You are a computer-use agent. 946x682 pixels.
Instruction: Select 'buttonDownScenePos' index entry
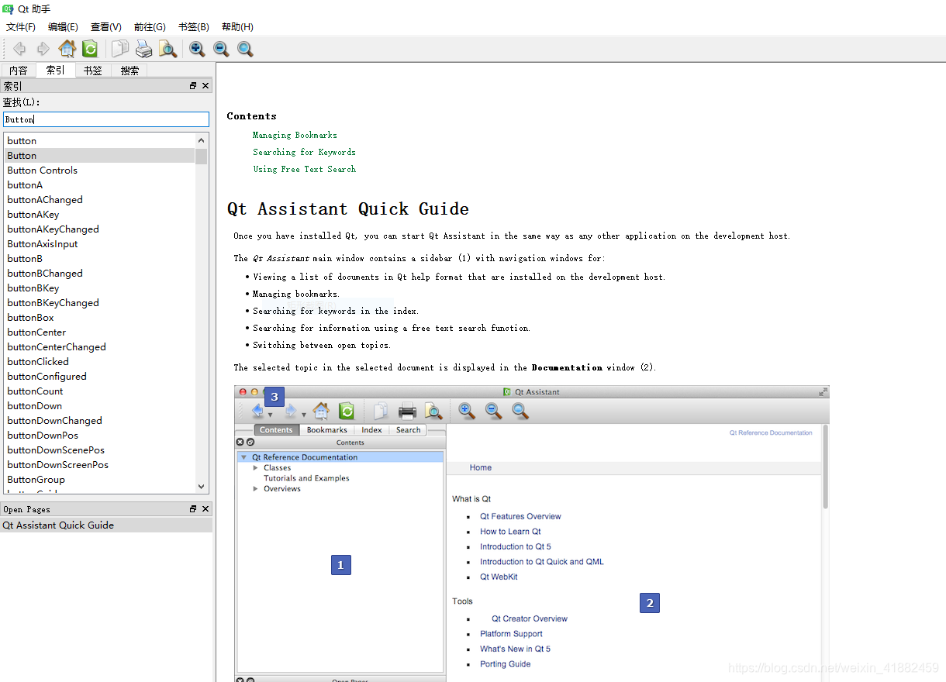click(99, 450)
